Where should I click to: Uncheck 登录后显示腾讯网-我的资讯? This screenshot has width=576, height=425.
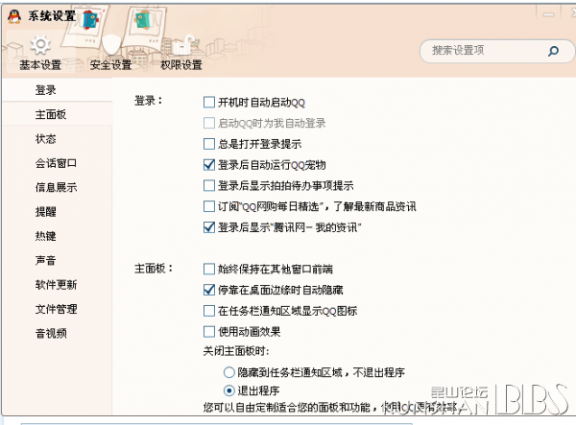[x=209, y=227]
